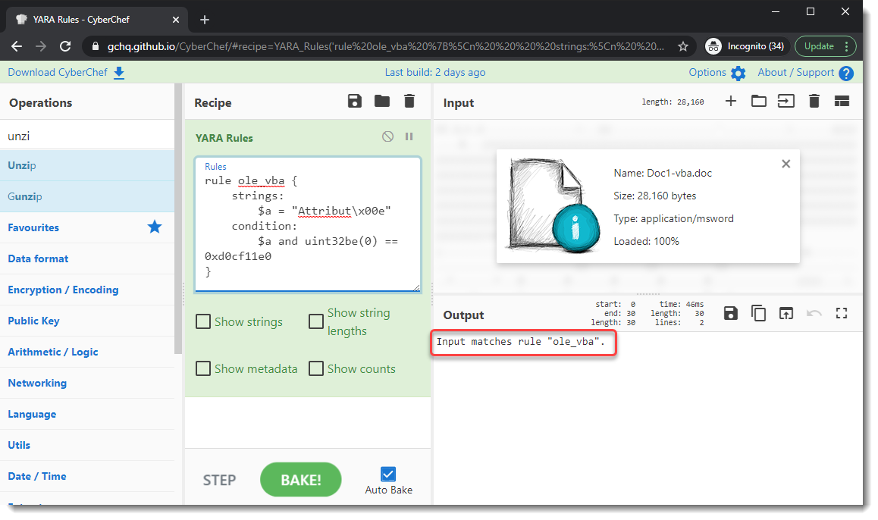Open Options gear settings
This screenshot has height=520, width=878.
pos(738,74)
